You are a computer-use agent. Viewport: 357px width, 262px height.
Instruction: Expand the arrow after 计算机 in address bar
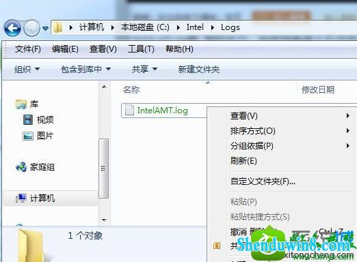pos(113,27)
